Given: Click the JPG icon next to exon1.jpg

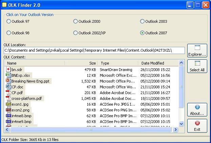Looking at the screenshot, I should [x=8, y=104].
